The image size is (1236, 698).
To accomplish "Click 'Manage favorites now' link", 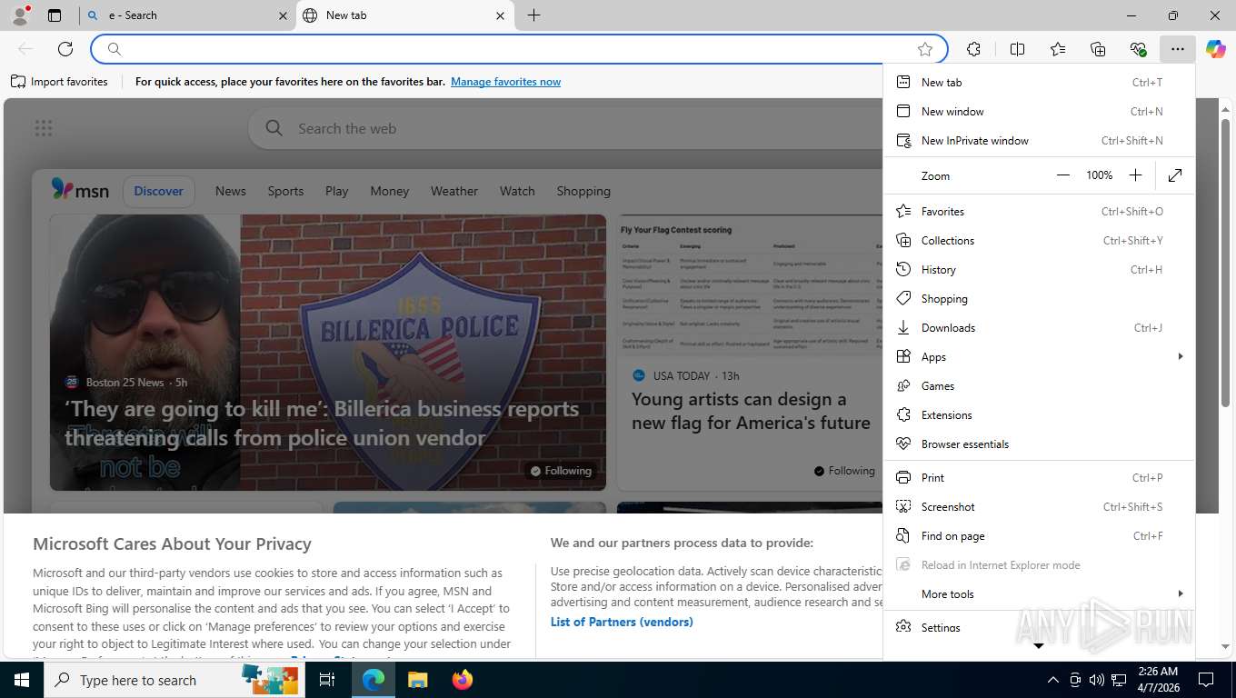I will (505, 82).
